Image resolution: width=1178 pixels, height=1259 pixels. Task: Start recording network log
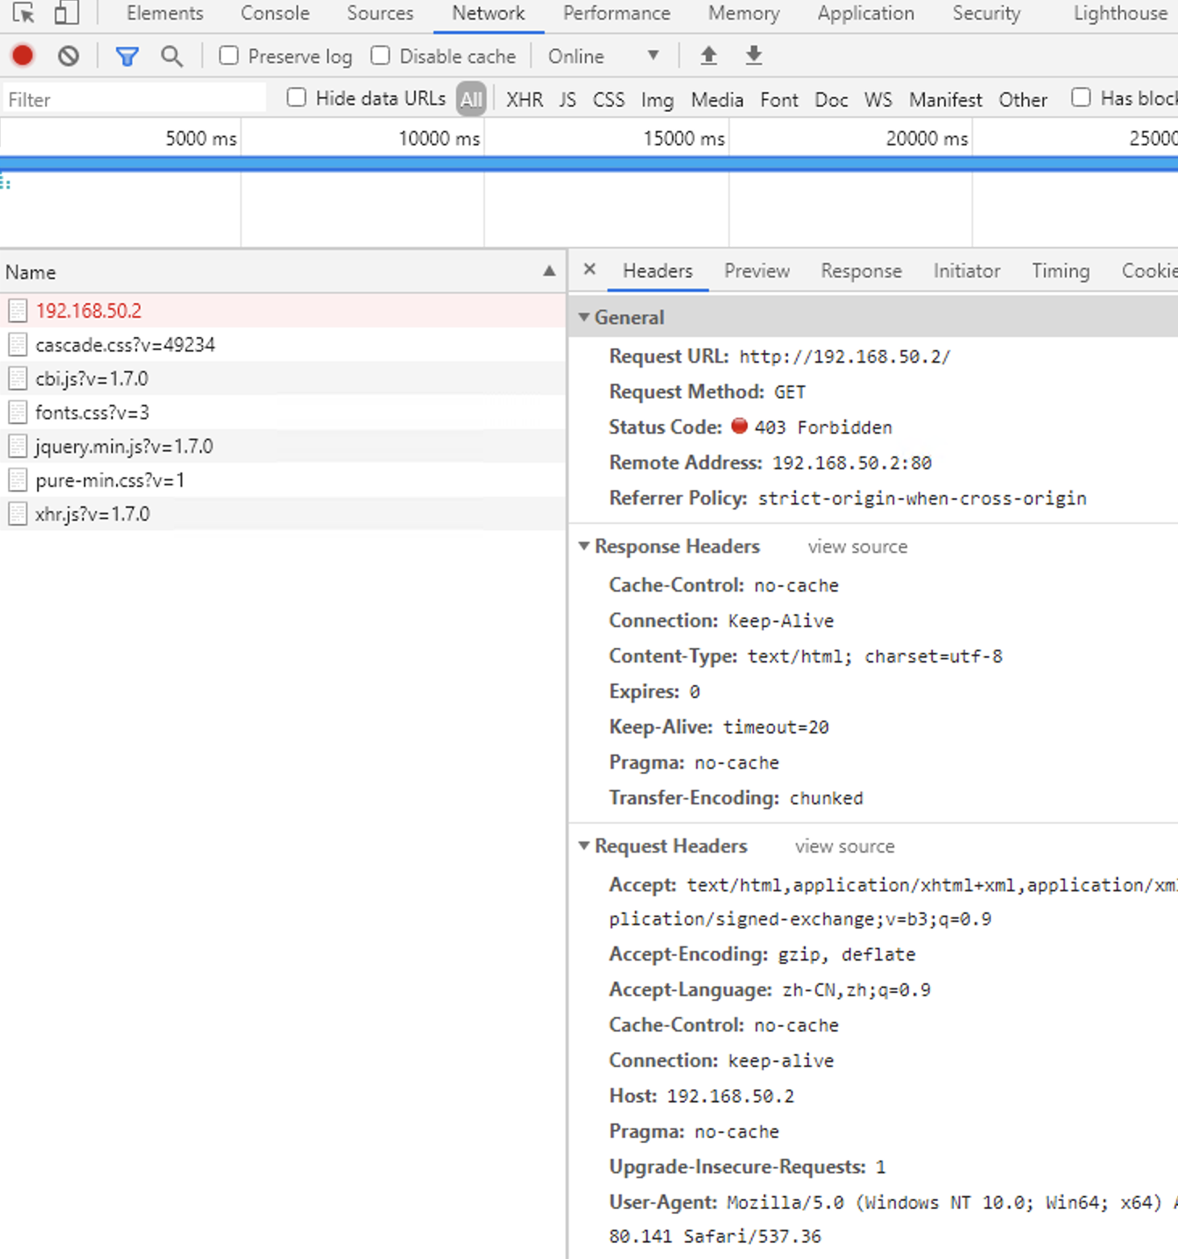22,56
